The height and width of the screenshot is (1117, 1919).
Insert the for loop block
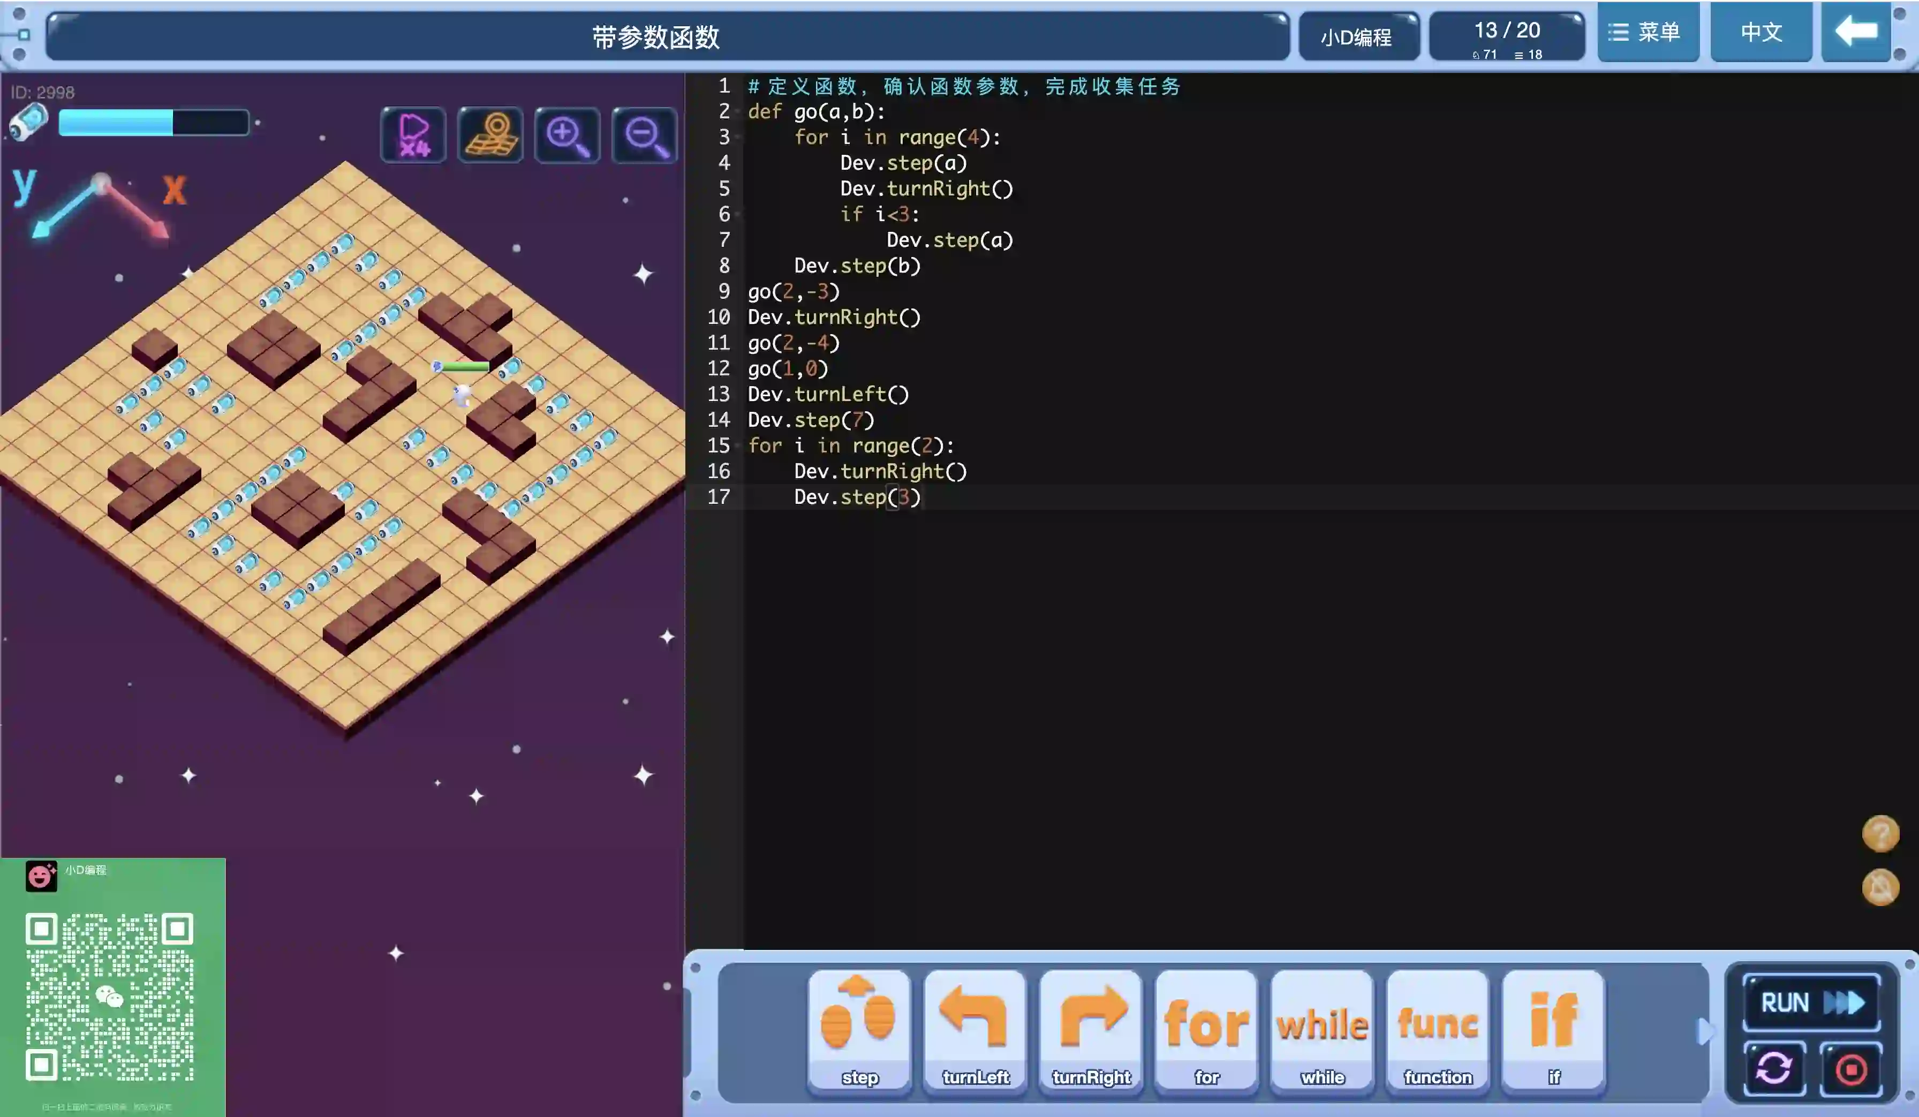click(1206, 1029)
